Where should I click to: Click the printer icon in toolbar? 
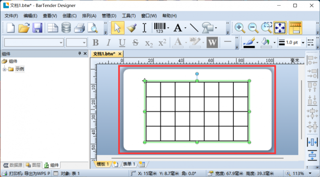point(80,28)
